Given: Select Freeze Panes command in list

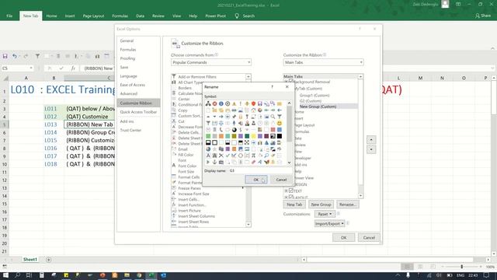Looking at the screenshot, I should (189, 188).
